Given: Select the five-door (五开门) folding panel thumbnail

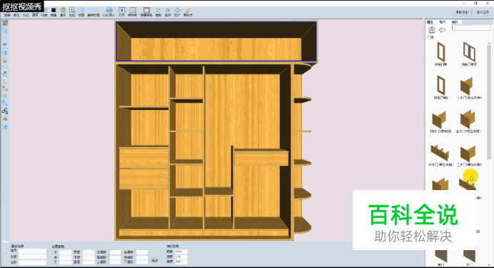Looking at the screenshot, I should coord(468,119).
